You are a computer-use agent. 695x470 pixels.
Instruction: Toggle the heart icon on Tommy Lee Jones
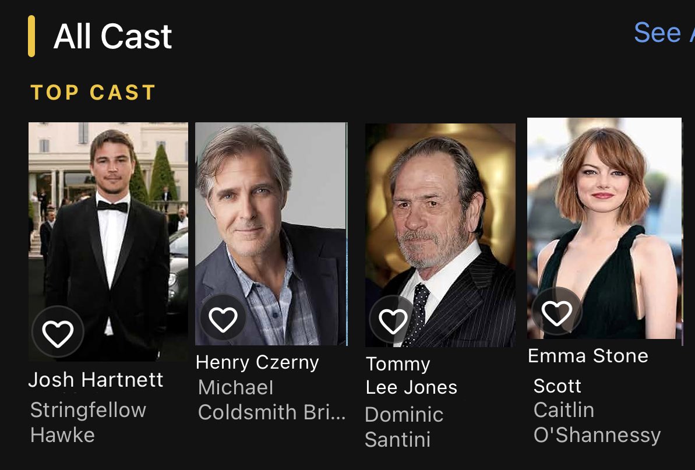393,320
